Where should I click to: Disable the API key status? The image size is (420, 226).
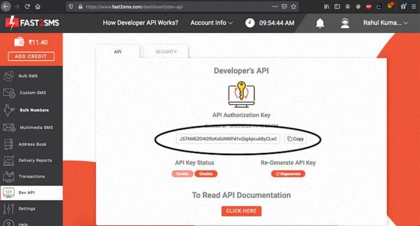tap(206, 174)
